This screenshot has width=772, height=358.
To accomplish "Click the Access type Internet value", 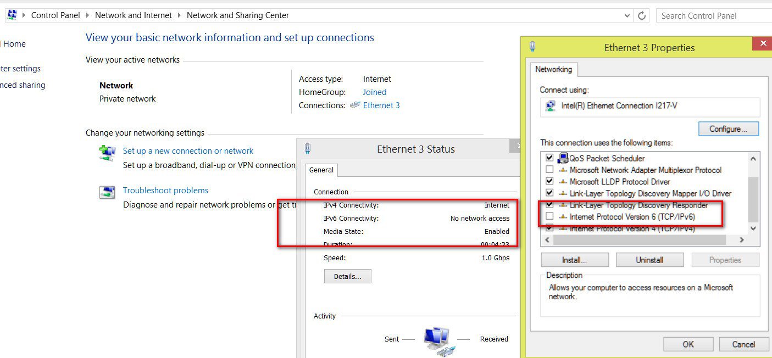I will pos(377,79).
